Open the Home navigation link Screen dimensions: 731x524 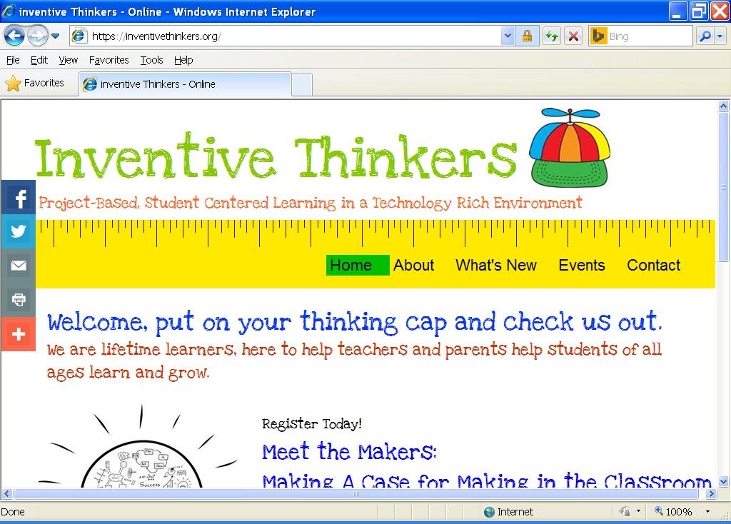(358, 266)
